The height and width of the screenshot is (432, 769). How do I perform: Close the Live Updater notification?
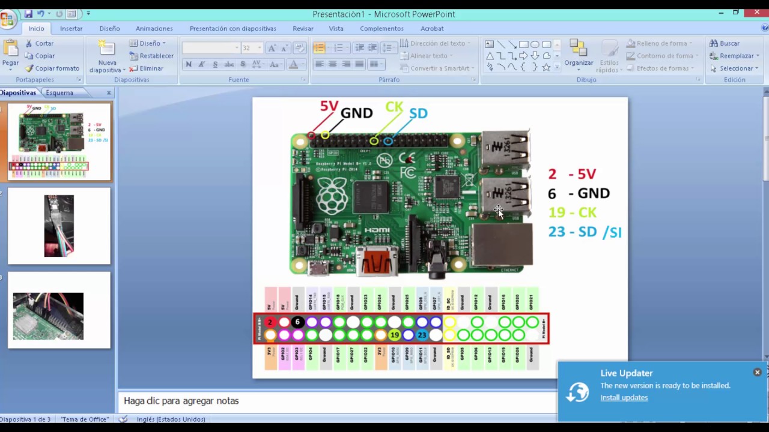[757, 372]
